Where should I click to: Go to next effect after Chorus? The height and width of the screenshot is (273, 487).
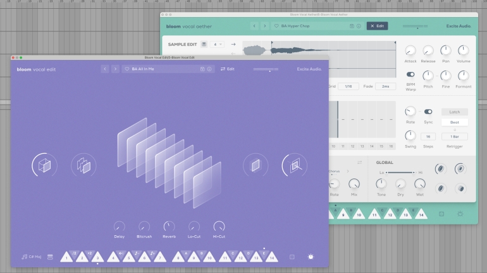(348, 171)
